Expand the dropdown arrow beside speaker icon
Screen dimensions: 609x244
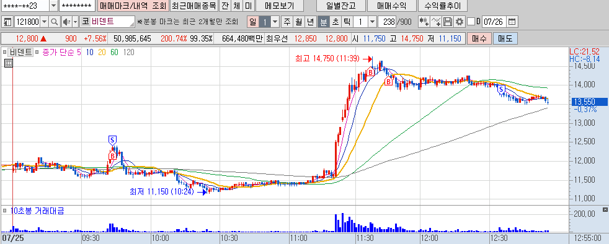point(75,22)
